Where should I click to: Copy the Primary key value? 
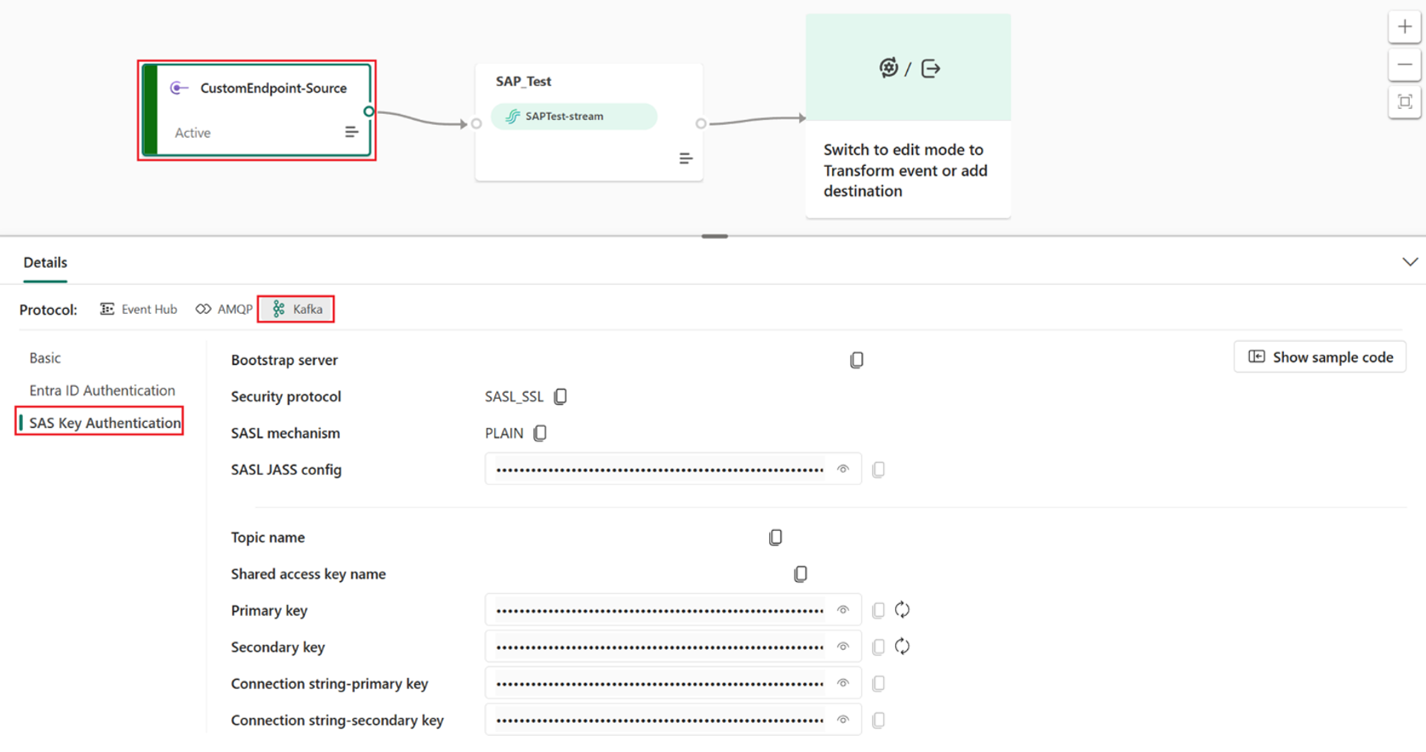879,610
